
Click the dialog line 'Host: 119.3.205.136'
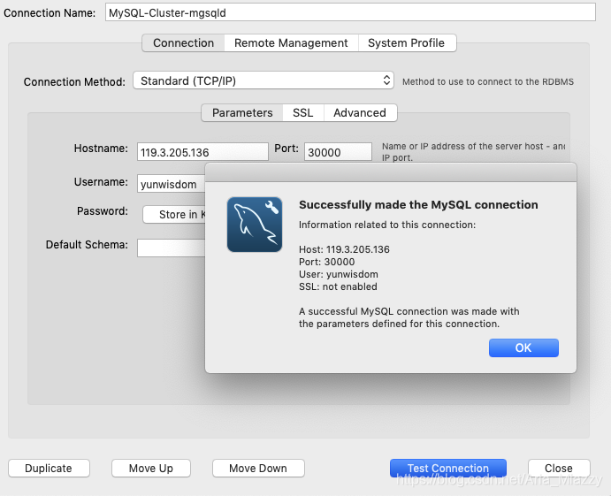coord(344,249)
